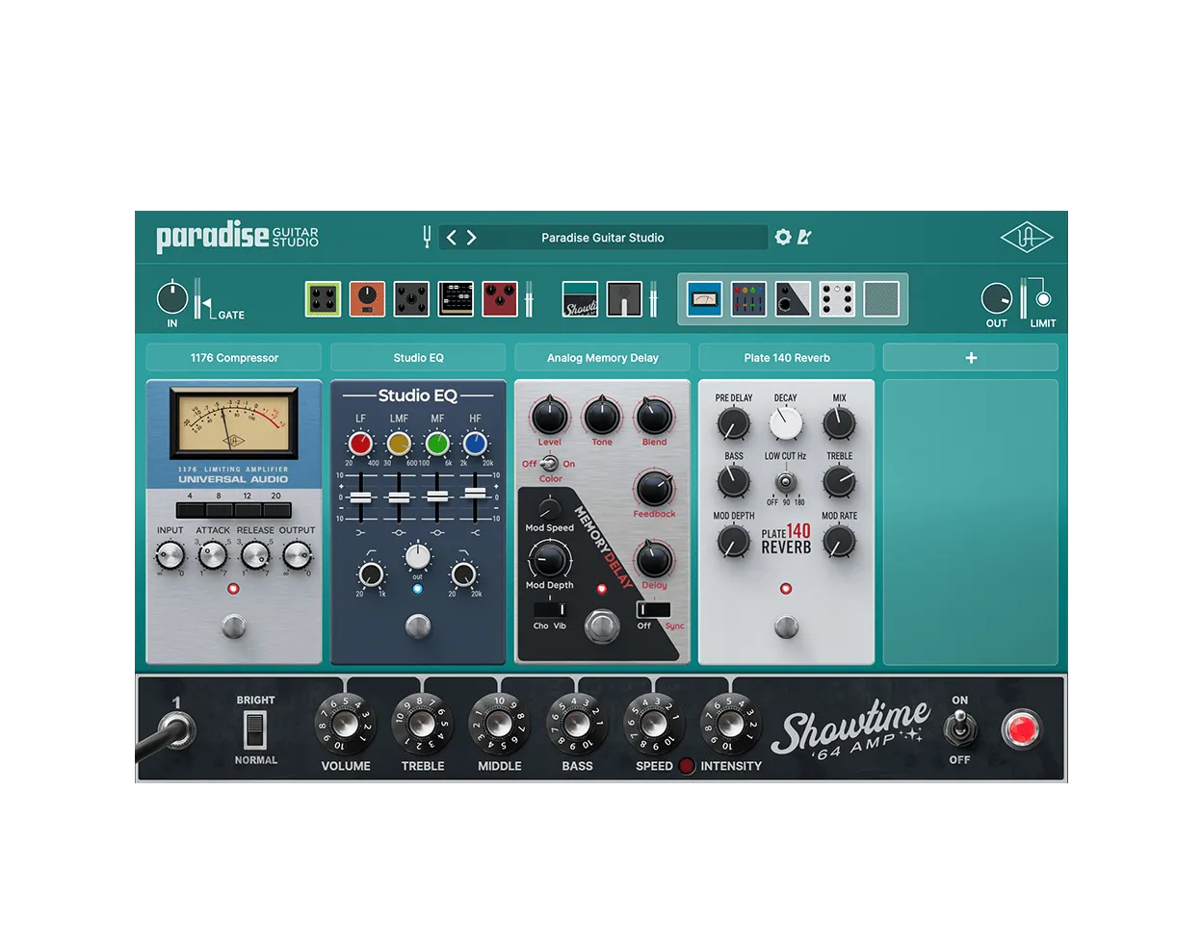
Task: Click the amp MIDDLE knob
Action: tap(499, 725)
